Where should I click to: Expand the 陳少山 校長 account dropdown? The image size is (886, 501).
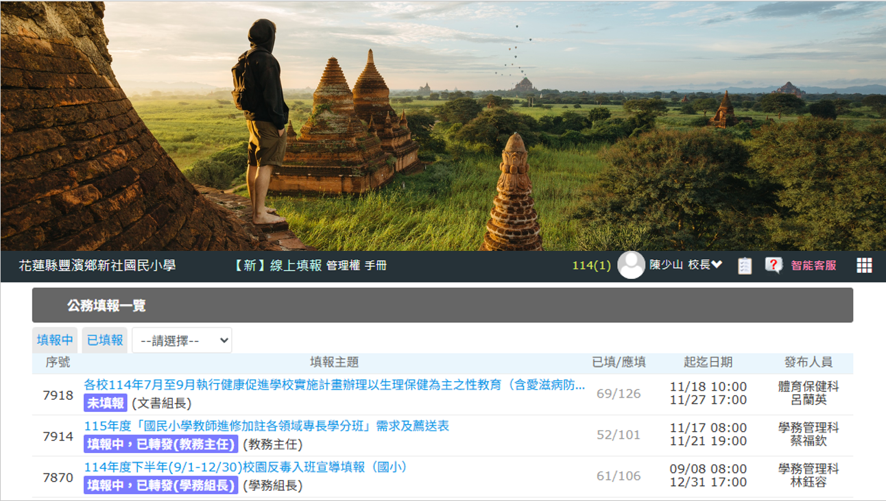[686, 265]
